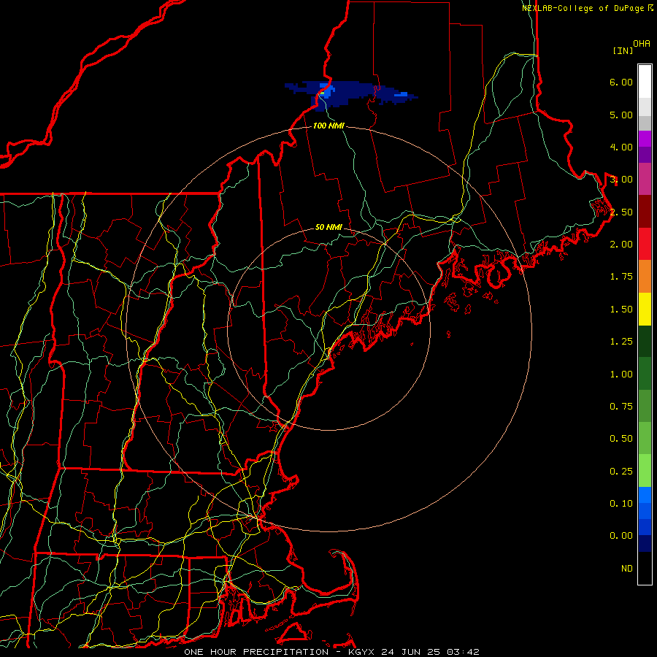Select the dark red legend swatch
This screenshot has height=657, width=657.
coord(645,212)
